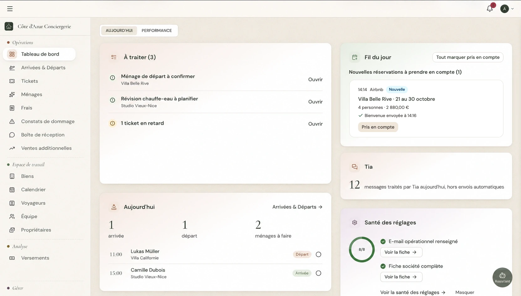Click the Boîte de réception chat icon
Screen dimensions: 521x296
pyautogui.click(x=12, y=135)
